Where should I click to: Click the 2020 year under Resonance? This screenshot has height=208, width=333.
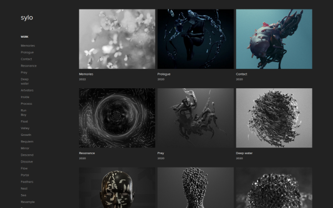tap(82, 158)
